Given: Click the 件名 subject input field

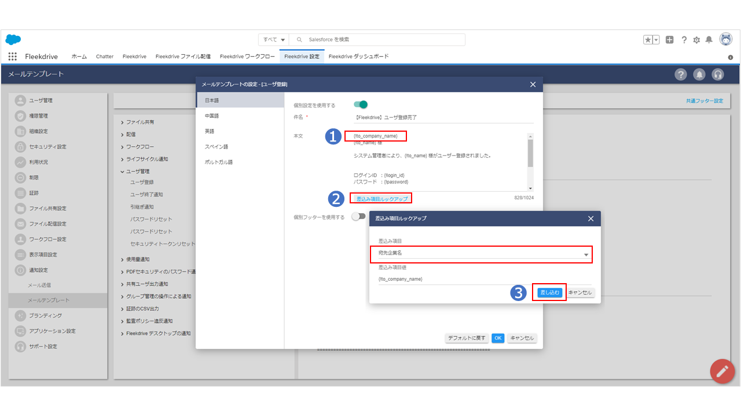Looking at the screenshot, I should coord(443,117).
